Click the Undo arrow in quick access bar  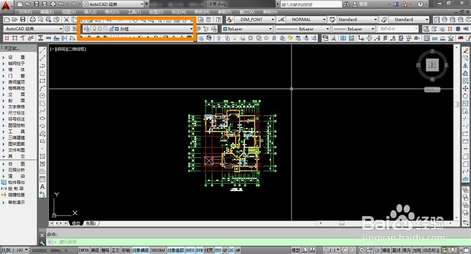[61, 4]
